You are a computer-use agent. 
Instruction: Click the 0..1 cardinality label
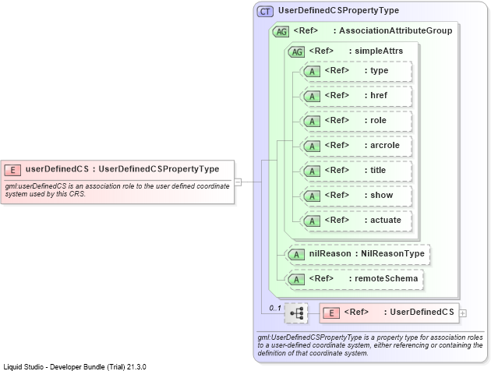[x=275, y=308]
